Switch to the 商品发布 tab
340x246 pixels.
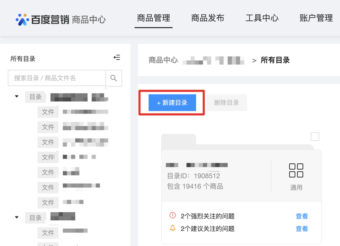point(208,18)
